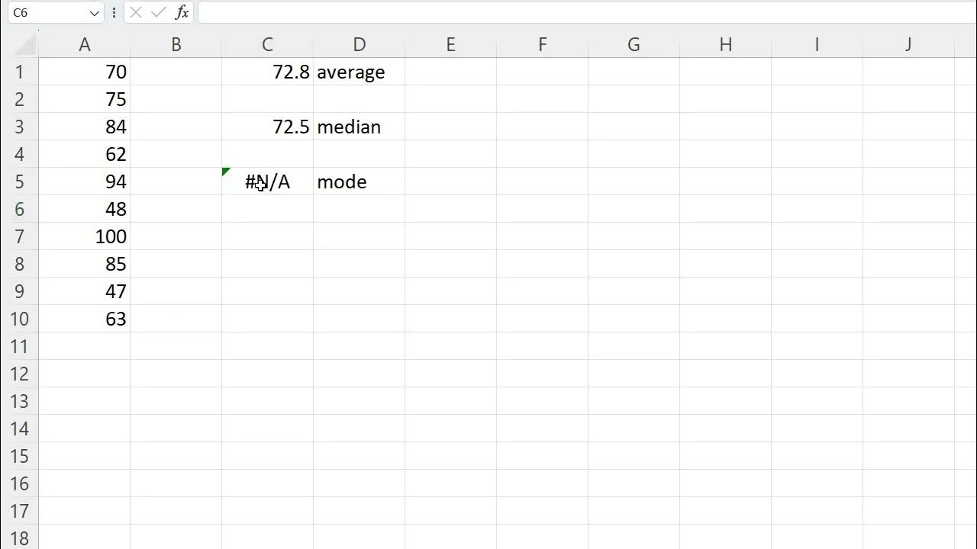This screenshot has height=549, width=977.
Task: Click the green error indicator in cell C5
Action: pos(226,172)
